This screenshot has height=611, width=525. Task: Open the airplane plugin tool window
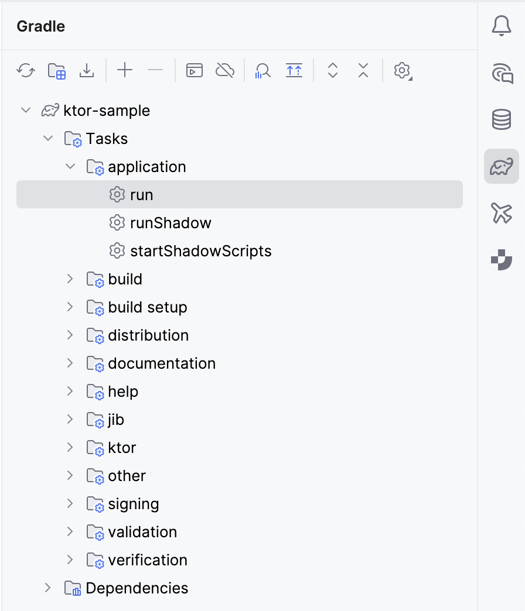tap(501, 214)
